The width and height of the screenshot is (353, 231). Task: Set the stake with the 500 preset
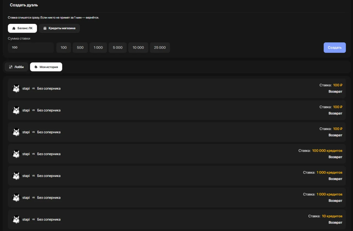coord(80,48)
